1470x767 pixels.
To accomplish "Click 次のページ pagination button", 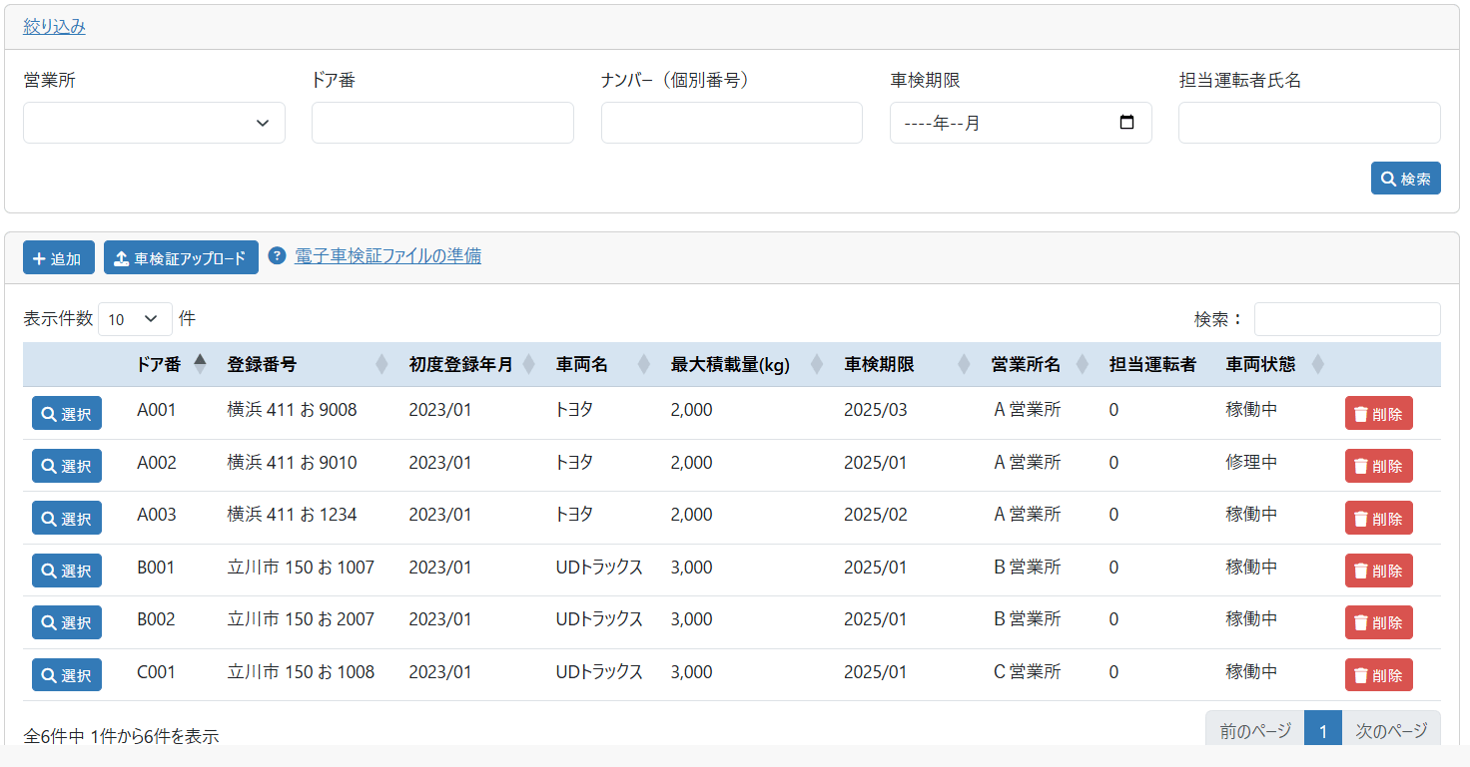I will click(x=1390, y=731).
